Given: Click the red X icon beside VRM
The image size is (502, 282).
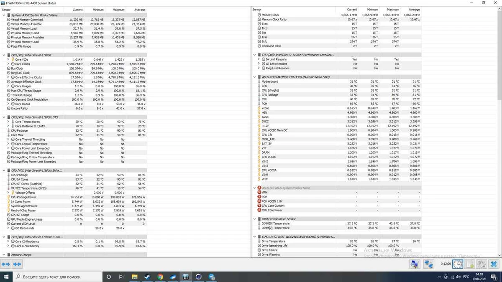Looking at the screenshot, I should [259, 192].
